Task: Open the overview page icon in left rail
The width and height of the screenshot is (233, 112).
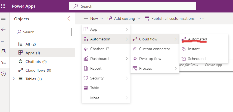Action: [x=3, y=51]
